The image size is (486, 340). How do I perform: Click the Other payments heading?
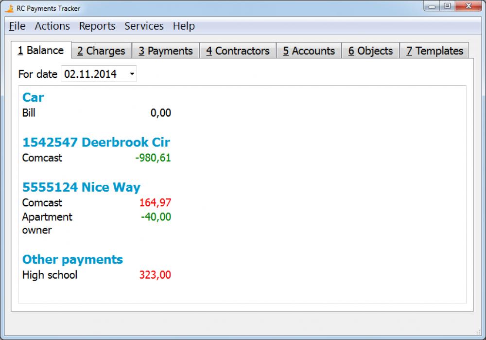(73, 259)
